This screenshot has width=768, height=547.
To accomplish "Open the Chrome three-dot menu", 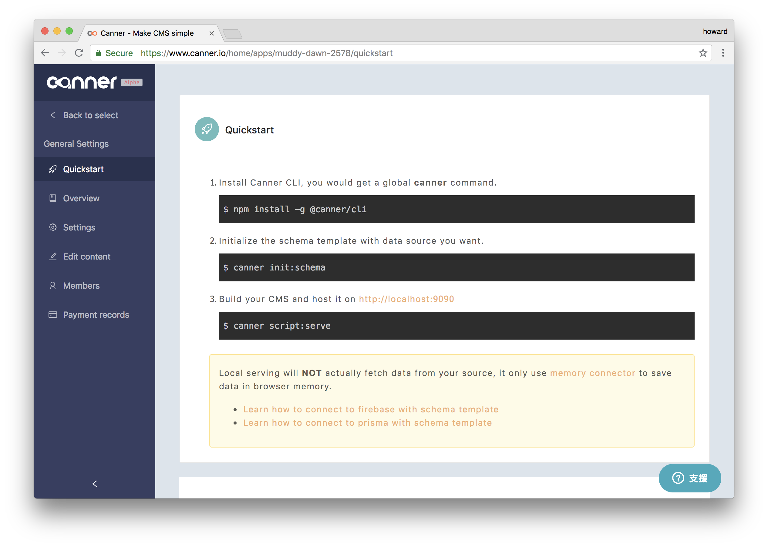I will (723, 53).
